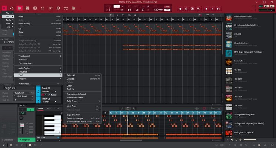The height and width of the screenshot is (148, 276).
Task: Open Undo History from Edit menu
Action: click(x=39, y=24)
